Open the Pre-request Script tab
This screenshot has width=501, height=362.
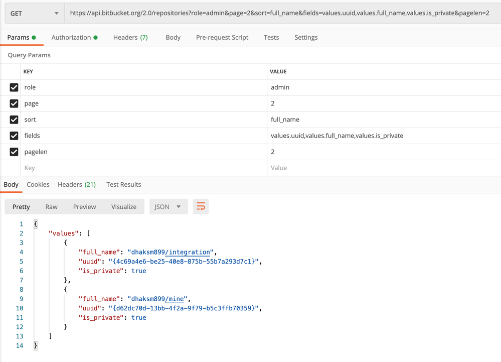[x=222, y=38]
